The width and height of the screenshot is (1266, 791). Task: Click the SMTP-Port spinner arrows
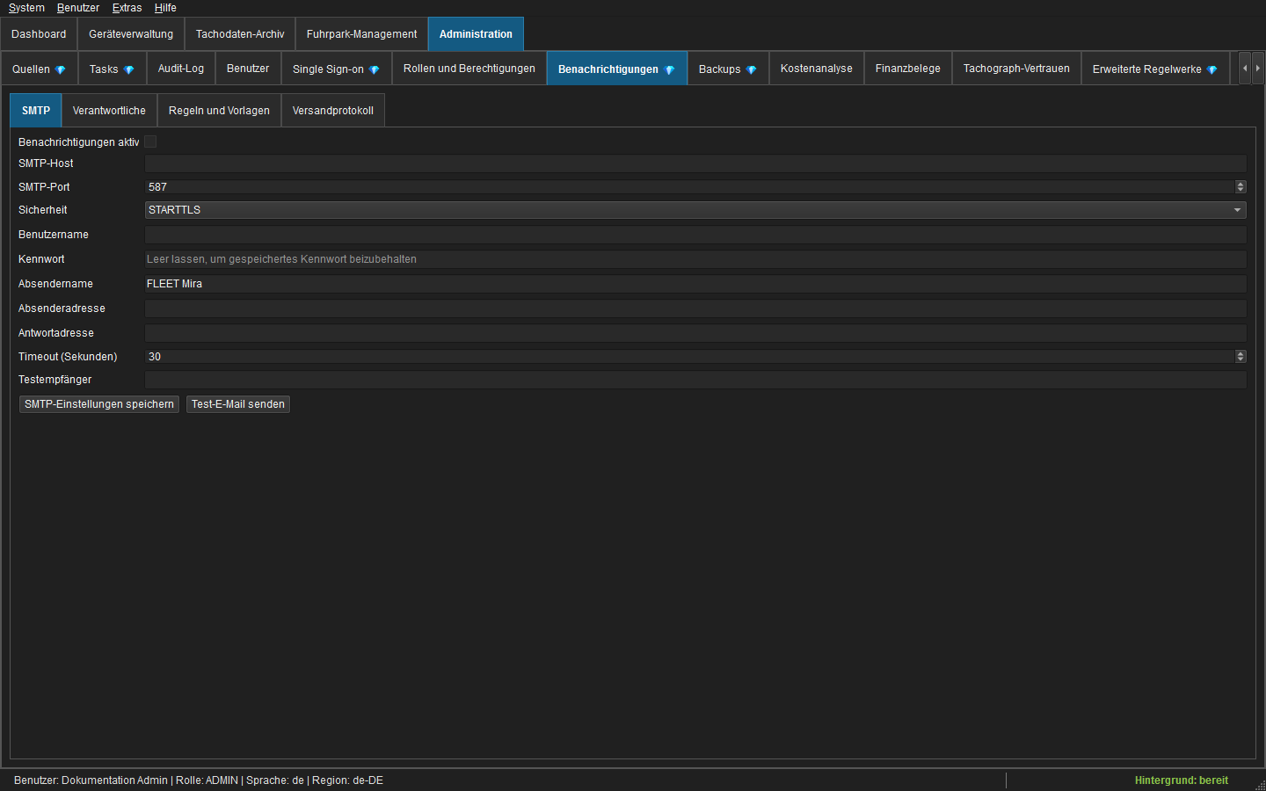(x=1241, y=186)
